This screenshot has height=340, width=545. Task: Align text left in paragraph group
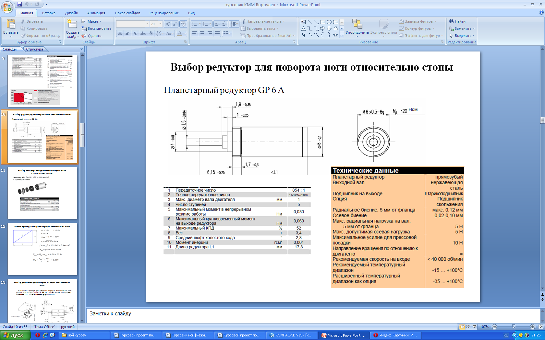pyautogui.click(x=194, y=33)
